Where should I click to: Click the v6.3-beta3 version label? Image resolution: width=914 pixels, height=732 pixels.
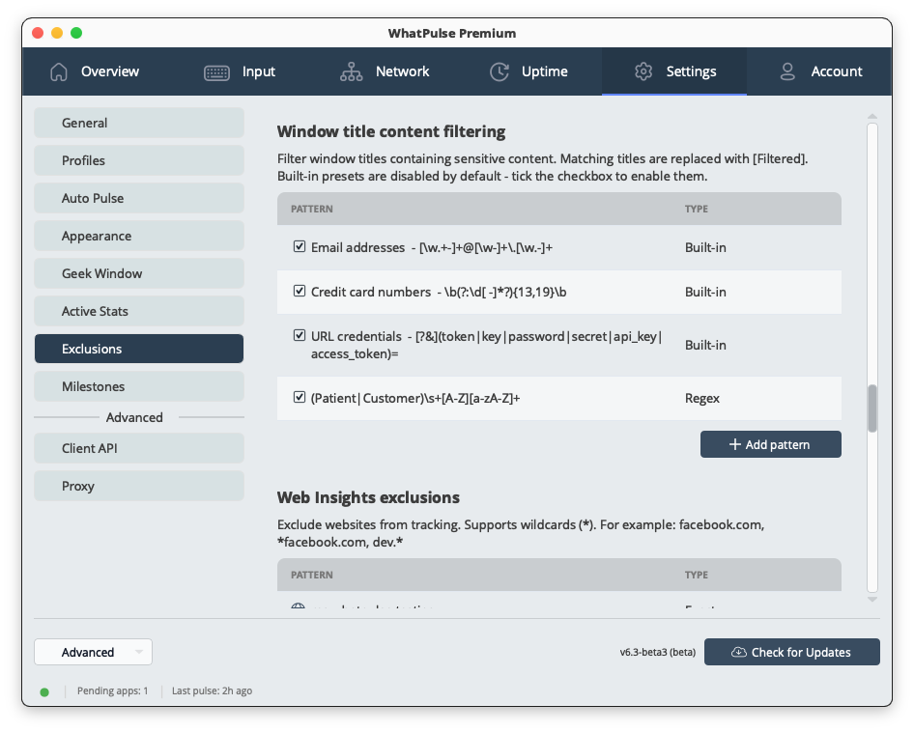(658, 652)
